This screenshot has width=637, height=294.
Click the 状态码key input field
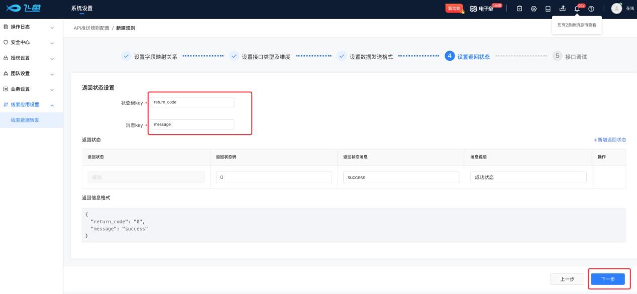pyautogui.click(x=191, y=102)
